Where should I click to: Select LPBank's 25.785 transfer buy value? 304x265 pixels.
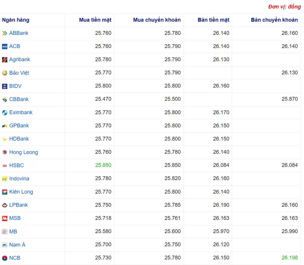tap(173, 205)
